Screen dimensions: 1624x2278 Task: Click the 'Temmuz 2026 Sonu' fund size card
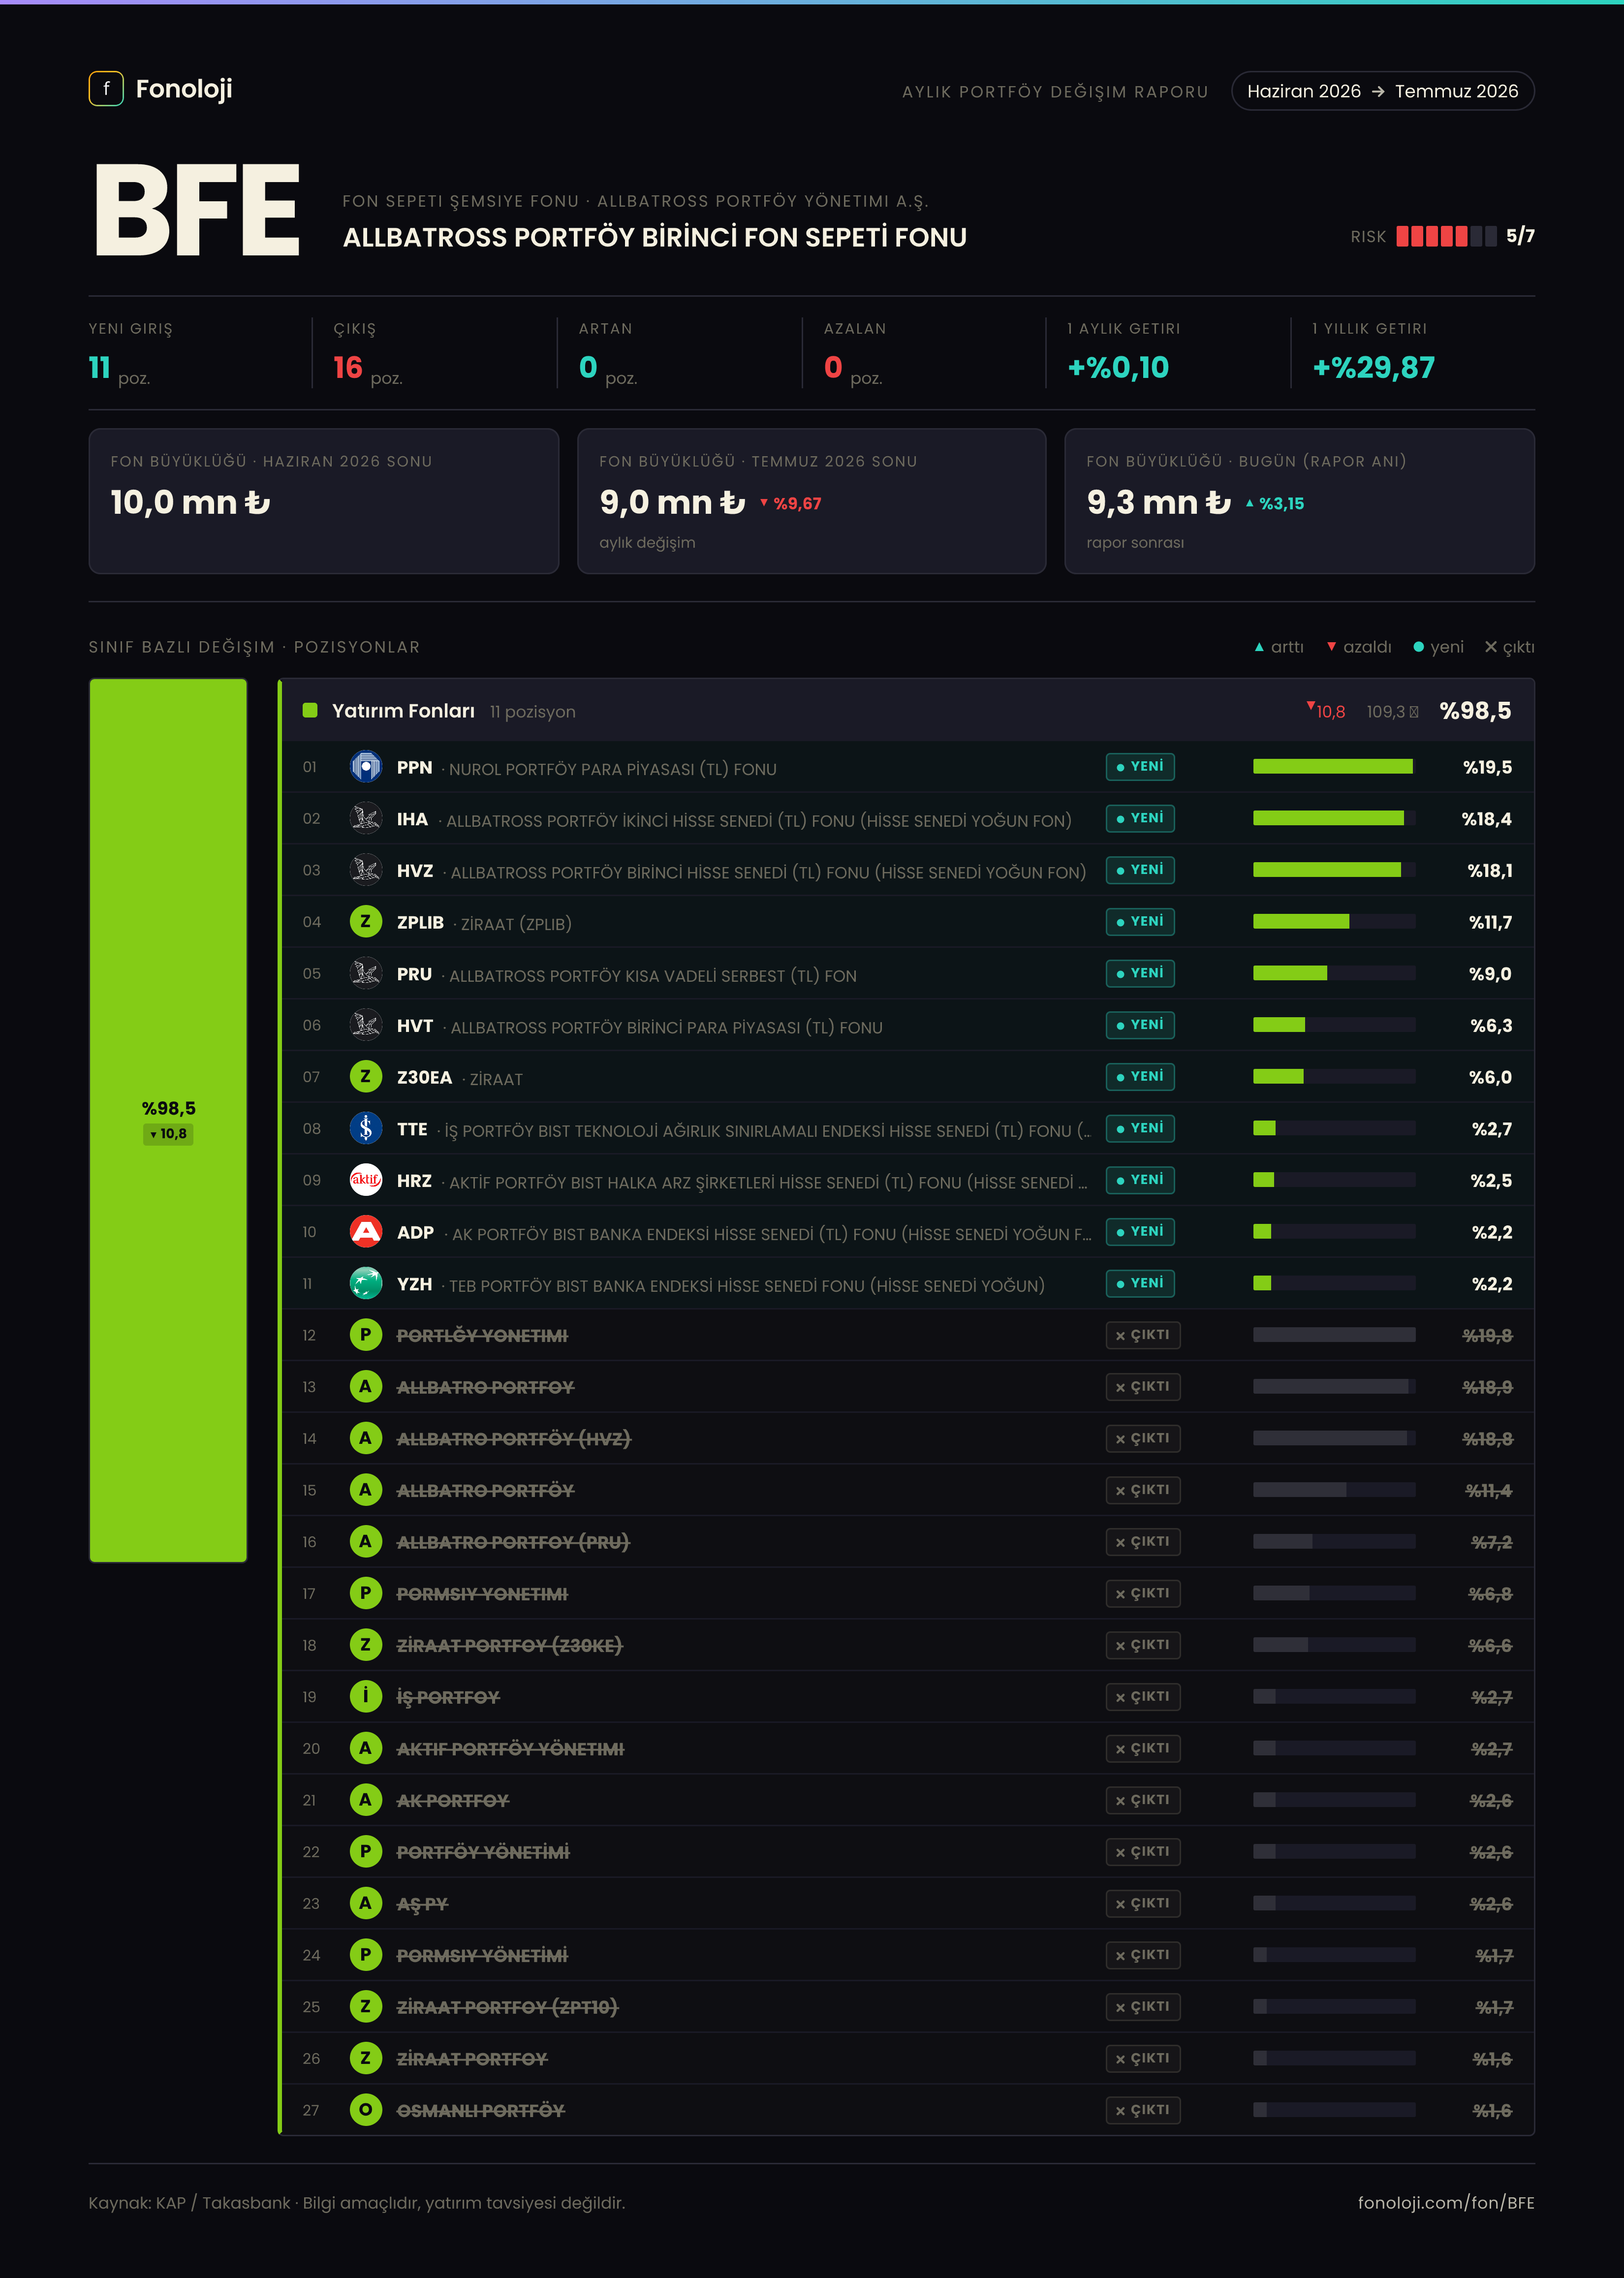[812, 501]
